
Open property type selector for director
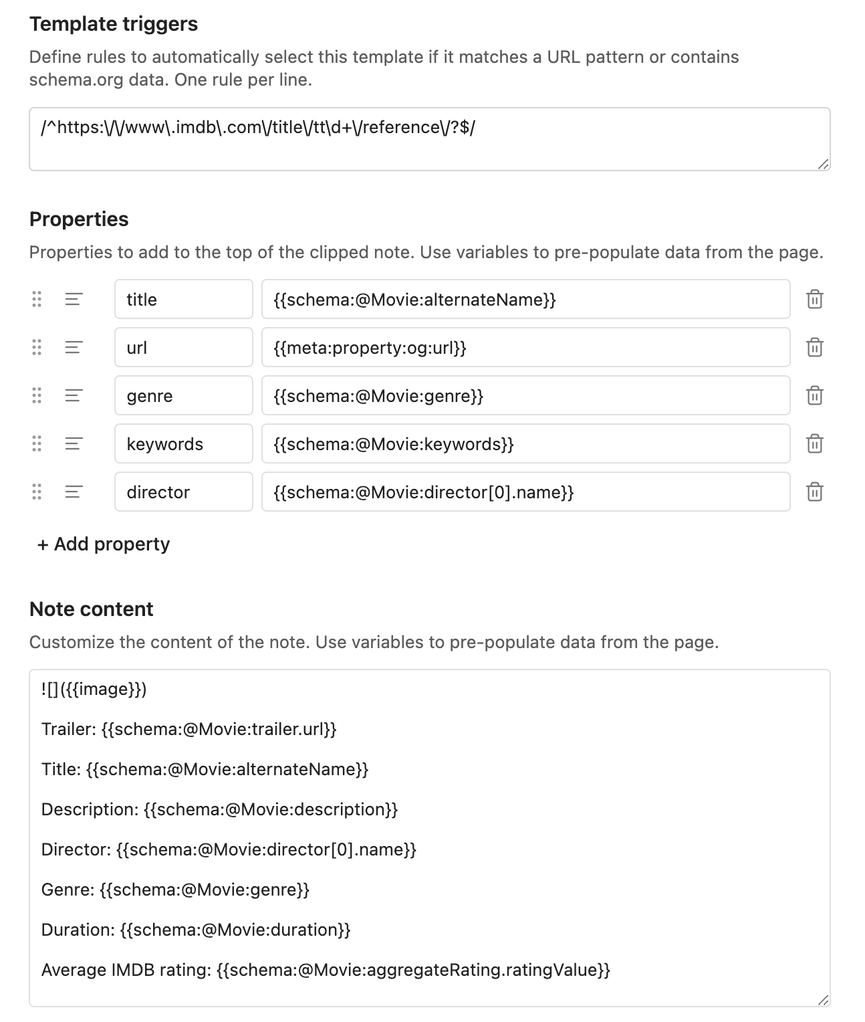click(74, 492)
